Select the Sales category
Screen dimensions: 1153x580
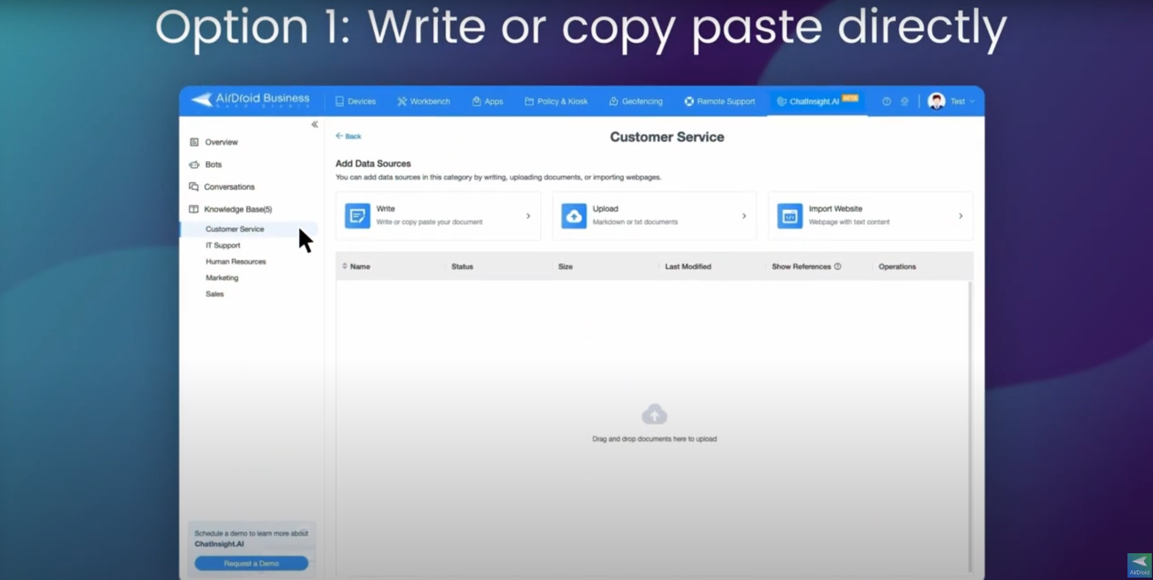[215, 294]
